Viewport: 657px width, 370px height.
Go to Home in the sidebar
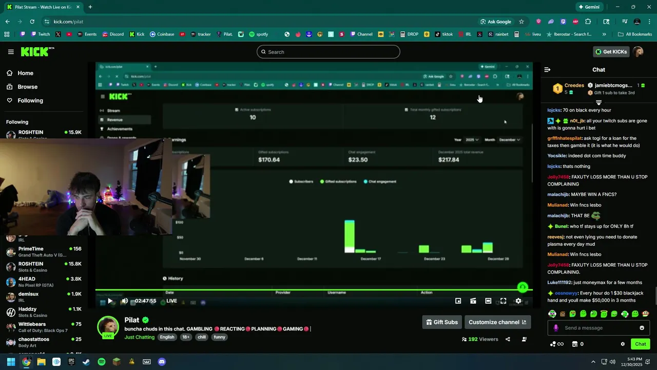21,73
